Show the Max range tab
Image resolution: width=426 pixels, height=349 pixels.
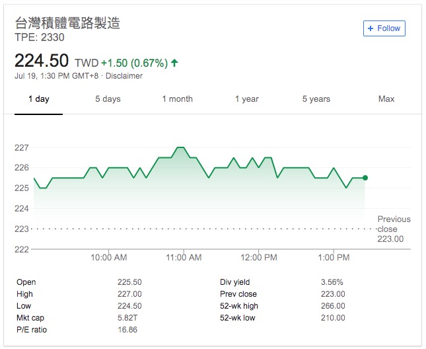(x=386, y=99)
